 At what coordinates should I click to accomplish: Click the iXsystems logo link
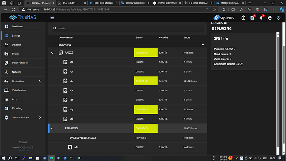[224, 18]
